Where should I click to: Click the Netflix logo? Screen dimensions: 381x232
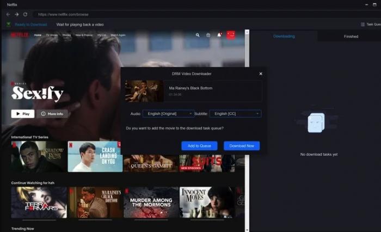pyautogui.click(x=20, y=35)
